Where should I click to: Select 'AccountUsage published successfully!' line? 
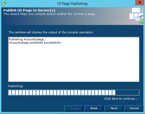35,43
